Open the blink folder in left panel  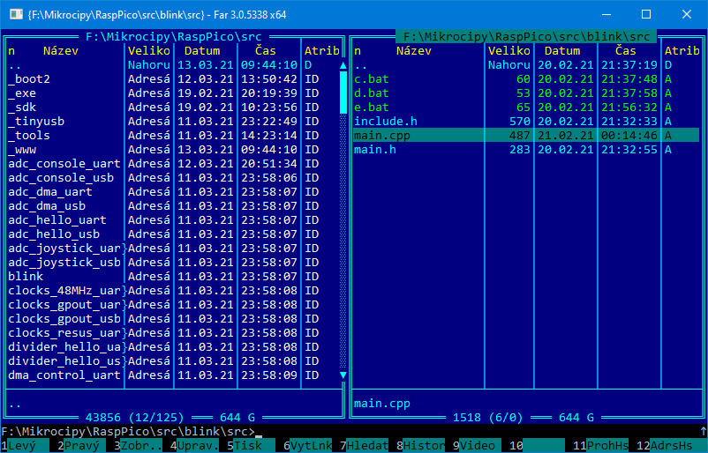click(x=26, y=277)
